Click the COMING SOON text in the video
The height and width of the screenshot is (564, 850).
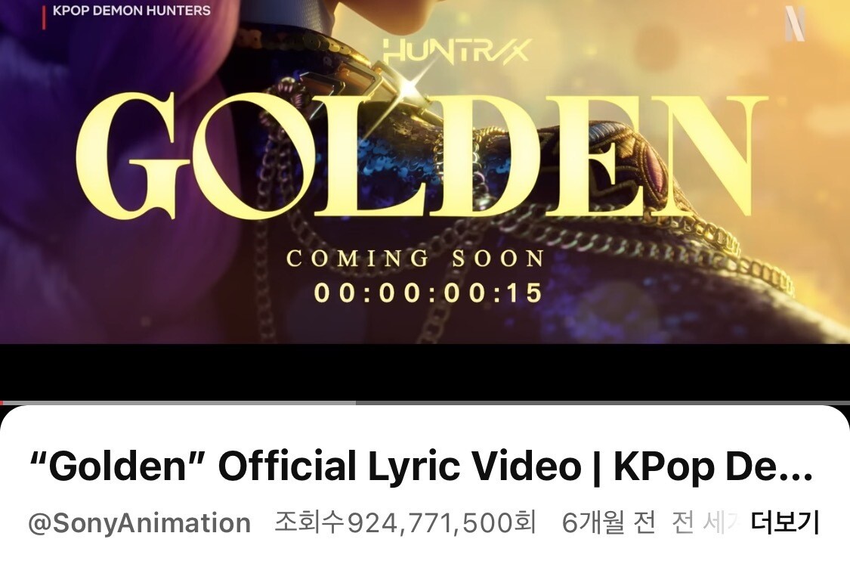tap(416, 258)
